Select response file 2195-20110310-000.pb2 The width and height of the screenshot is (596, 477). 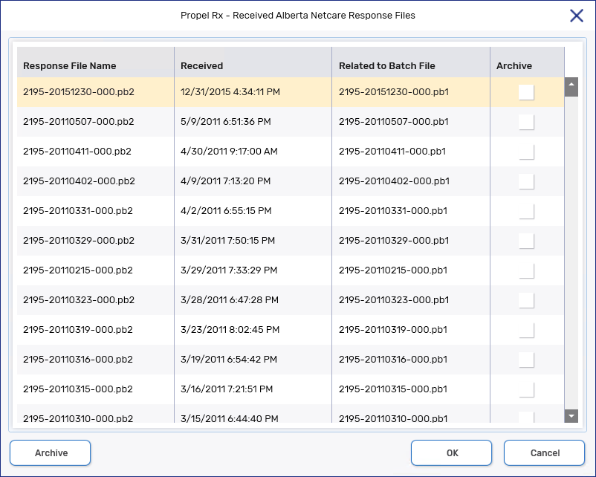click(x=78, y=418)
